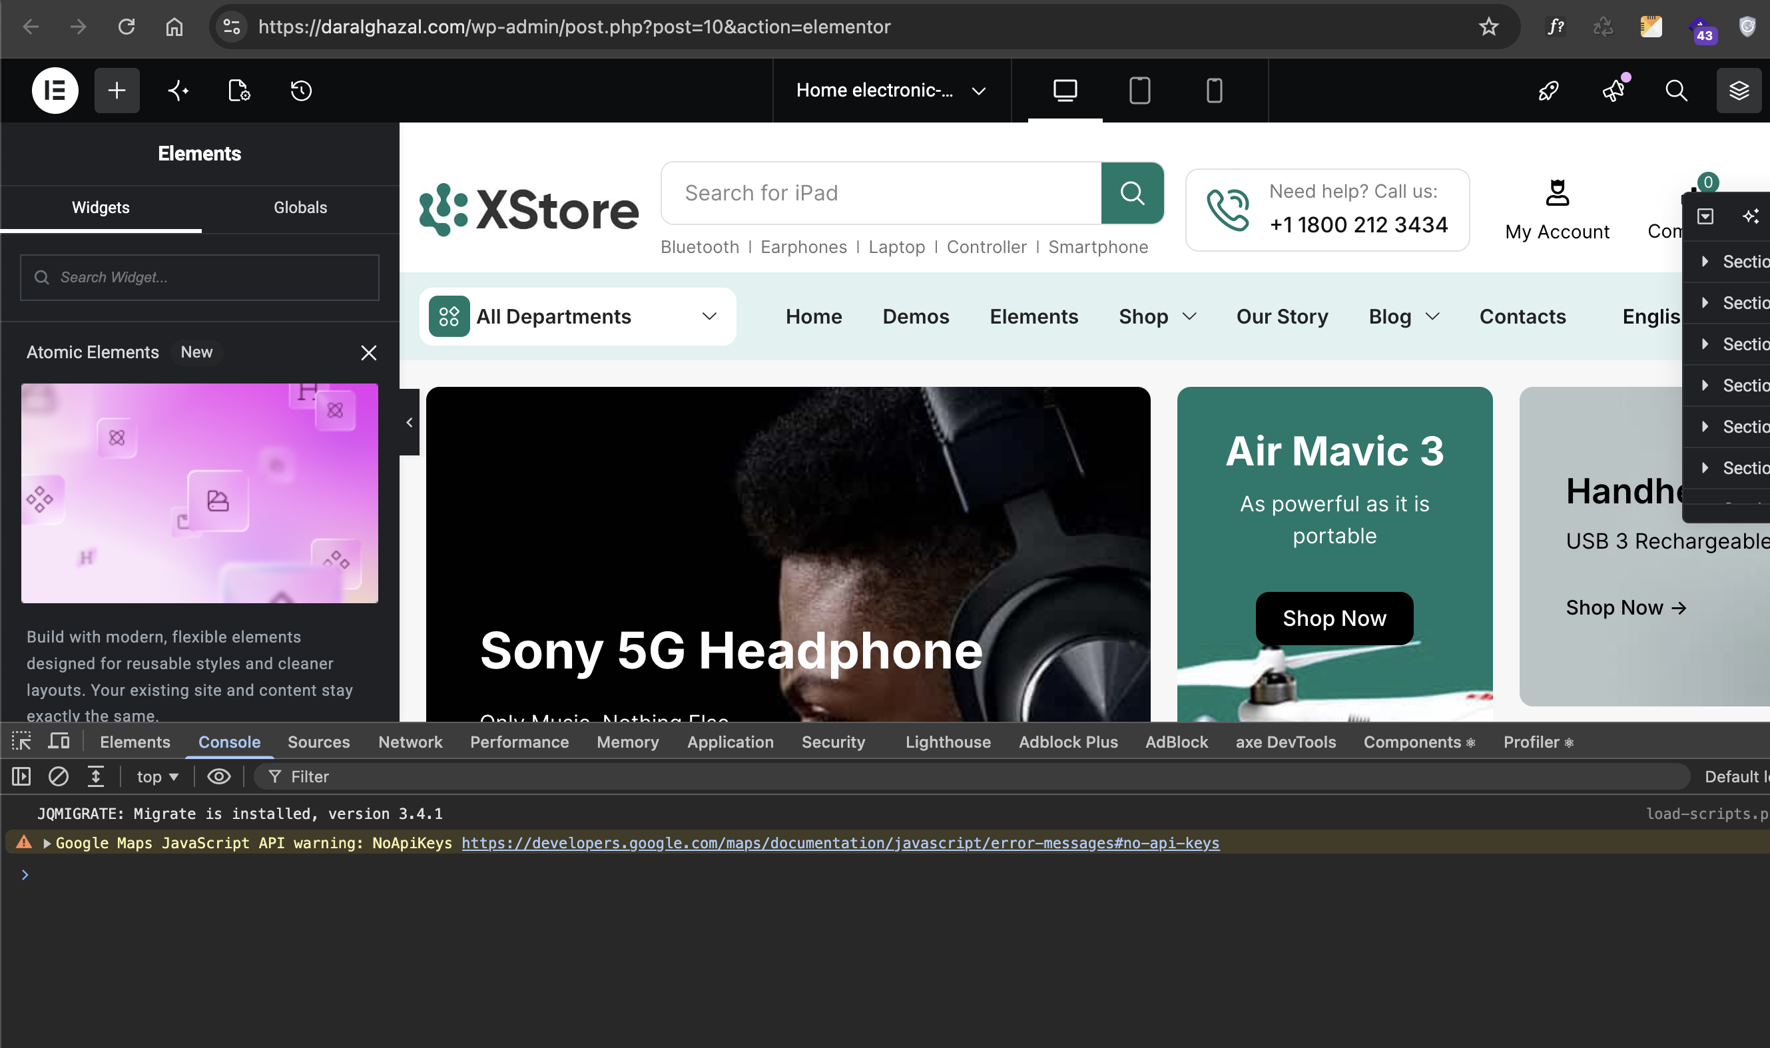Close the Atomic Elements promo card
The image size is (1770, 1048).
point(369,352)
